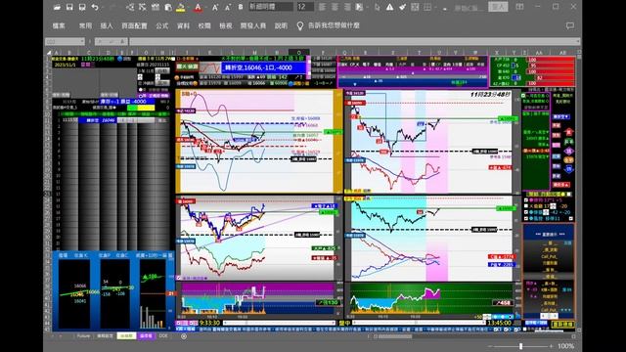Image resolution: width=626 pixels, height=352 pixels.
Task: Click the right time slider before 13:45:00
Action: point(419,323)
